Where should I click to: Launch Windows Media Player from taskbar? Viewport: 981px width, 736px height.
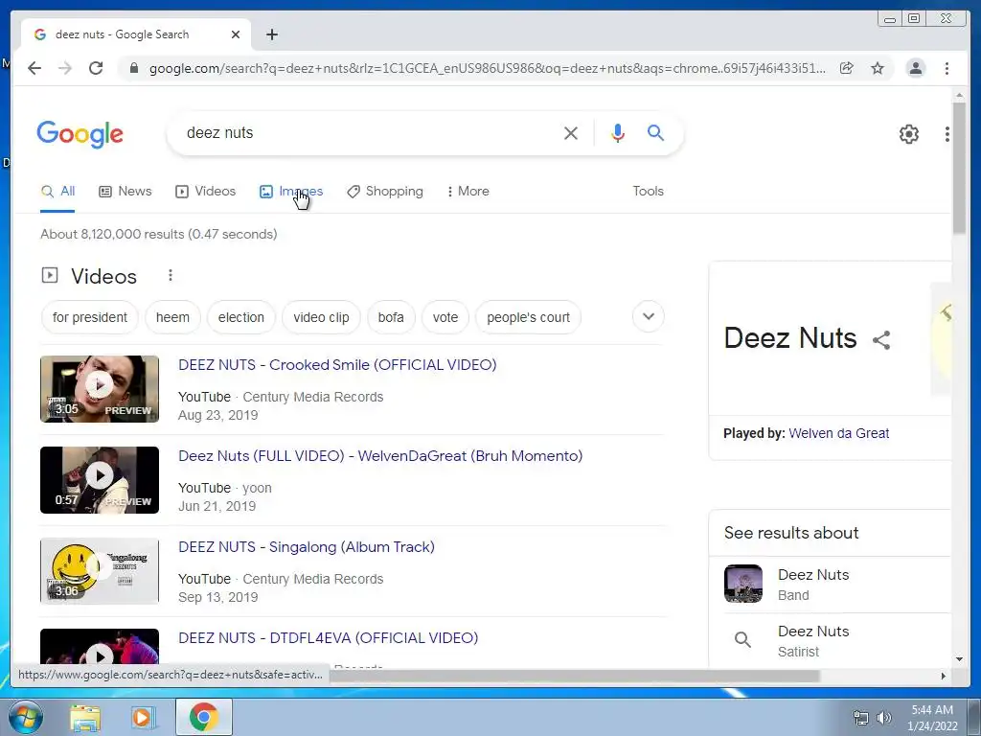(x=143, y=717)
